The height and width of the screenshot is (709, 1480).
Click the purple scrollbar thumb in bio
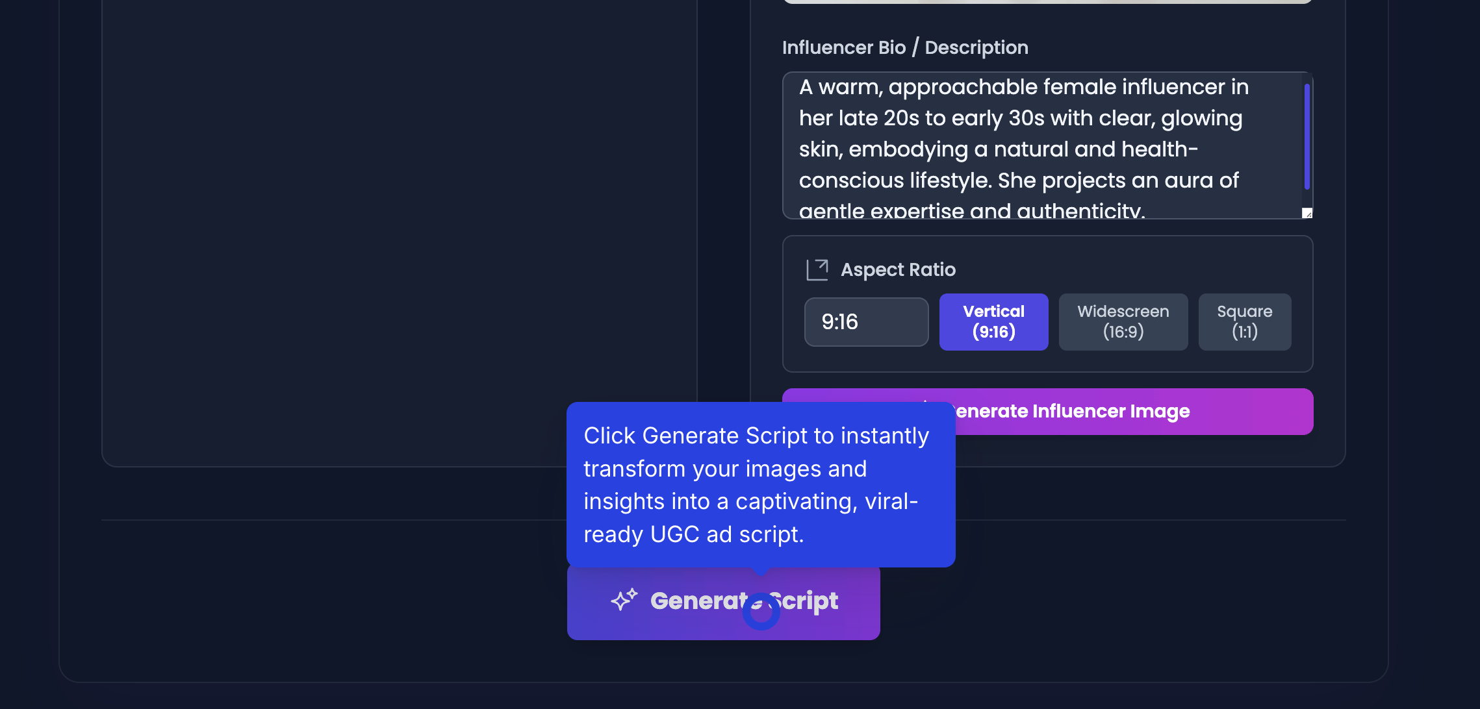1307,136
